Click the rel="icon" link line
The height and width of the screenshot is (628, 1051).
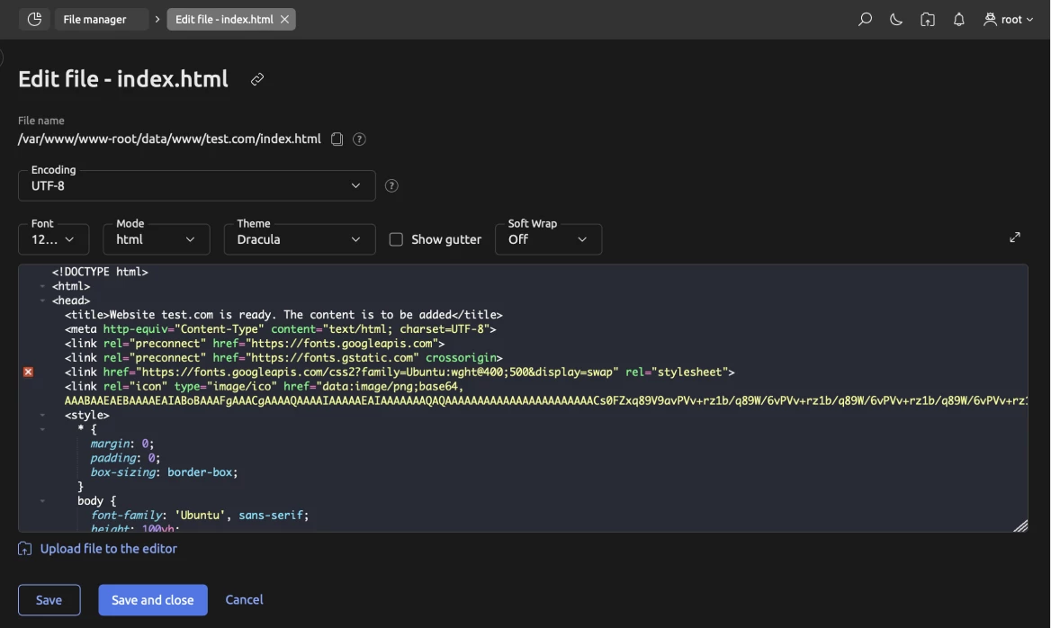pyautogui.click(x=264, y=387)
